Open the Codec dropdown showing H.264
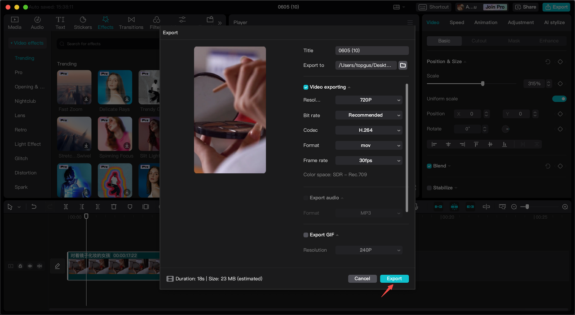The height and width of the screenshot is (315, 575). pyautogui.click(x=369, y=130)
